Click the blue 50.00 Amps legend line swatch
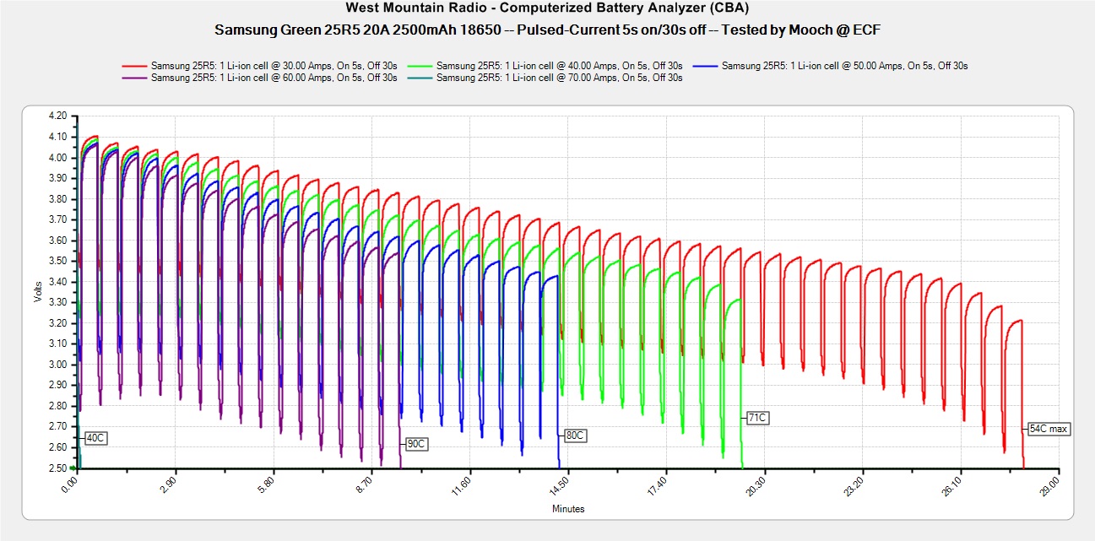Viewport: 1095px width, 541px height. coord(707,66)
